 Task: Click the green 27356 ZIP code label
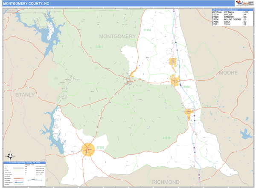(x=147, y=30)
